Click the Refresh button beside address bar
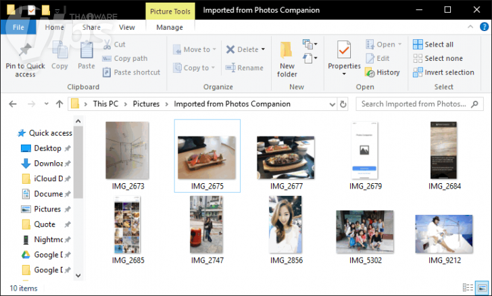Image resolution: width=492 pixels, height=296 pixels. (x=343, y=104)
